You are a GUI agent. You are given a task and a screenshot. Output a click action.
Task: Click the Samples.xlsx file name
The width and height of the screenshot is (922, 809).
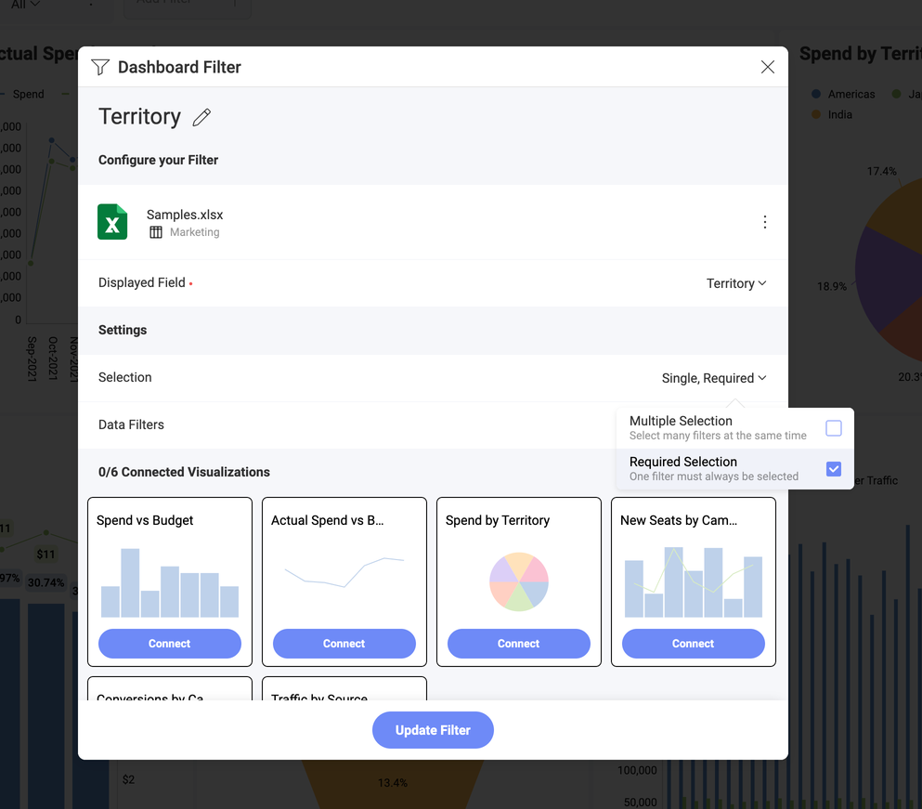click(185, 215)
